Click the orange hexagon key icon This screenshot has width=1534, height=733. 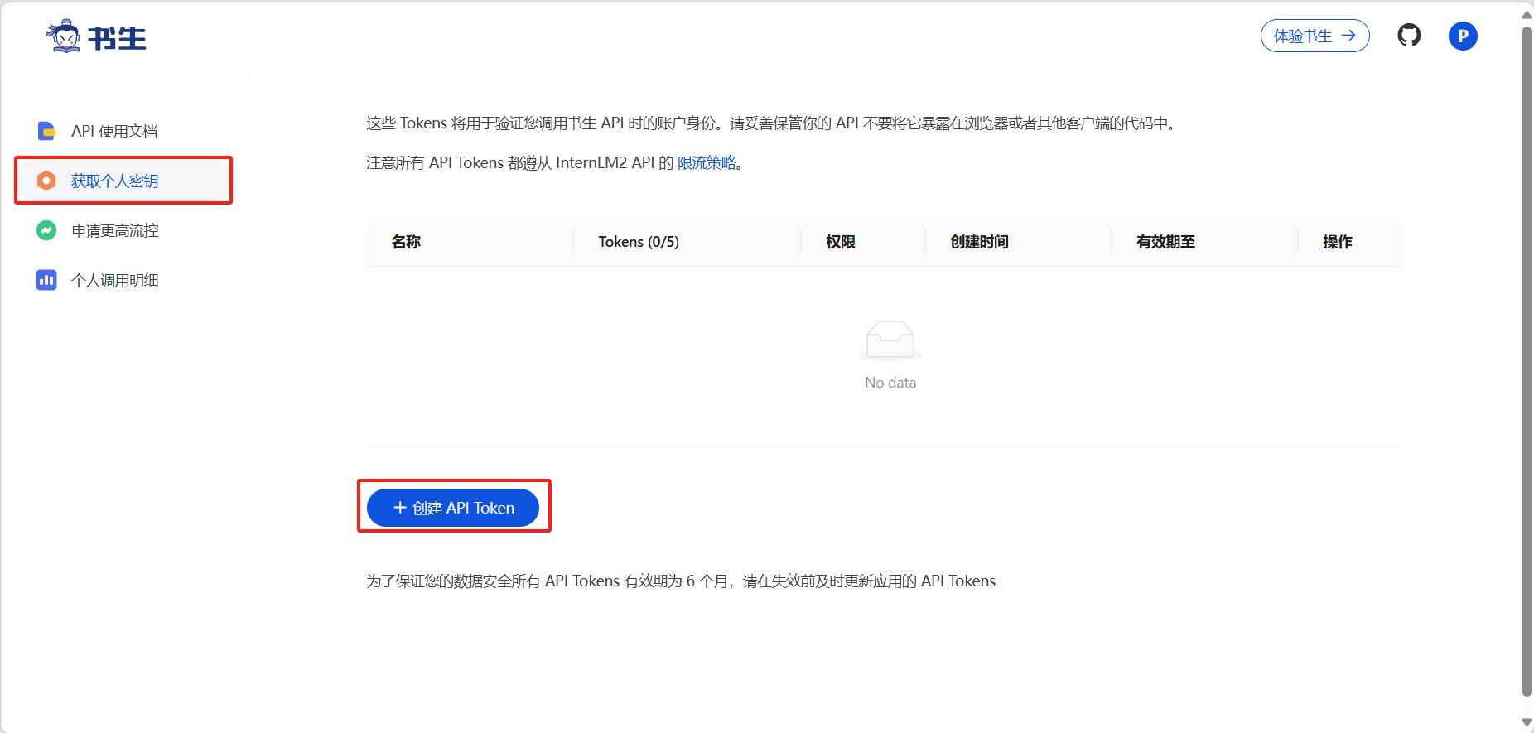(46, 181)
